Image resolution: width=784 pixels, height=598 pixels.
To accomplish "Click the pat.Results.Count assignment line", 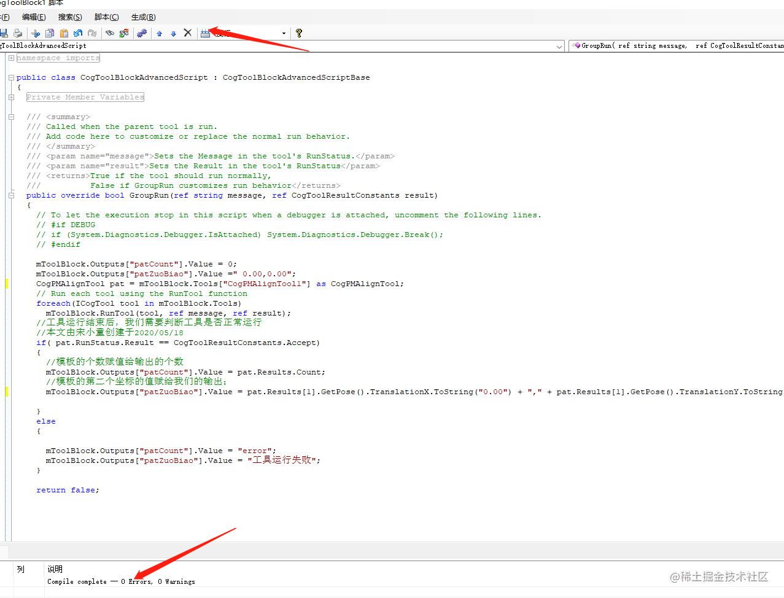I will tap(185, 372).
